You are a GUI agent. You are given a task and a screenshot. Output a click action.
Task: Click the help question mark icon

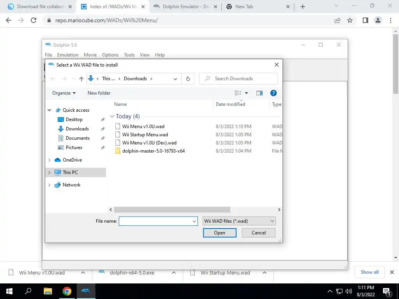(273, 93)
